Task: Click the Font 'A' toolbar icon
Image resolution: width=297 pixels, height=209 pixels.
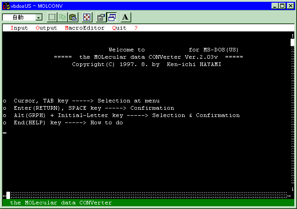Action: pos(125,17)
